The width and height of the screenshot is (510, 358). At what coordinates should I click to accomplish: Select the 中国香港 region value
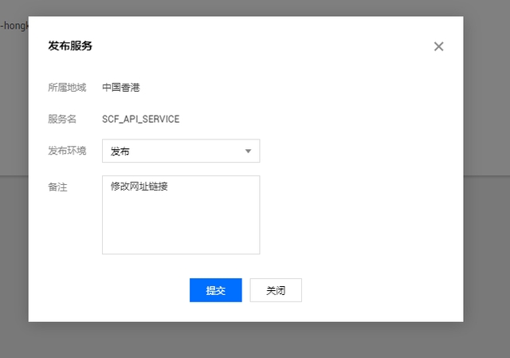coord(120,88)
